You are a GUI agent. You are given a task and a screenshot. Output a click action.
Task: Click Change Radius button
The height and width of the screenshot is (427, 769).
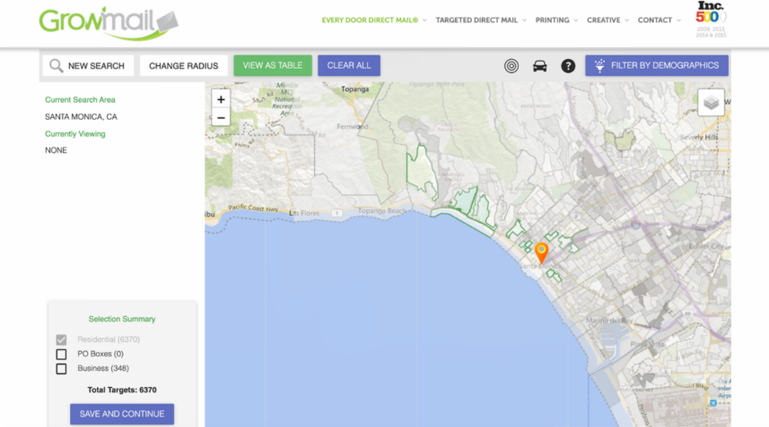click(184, 65)
